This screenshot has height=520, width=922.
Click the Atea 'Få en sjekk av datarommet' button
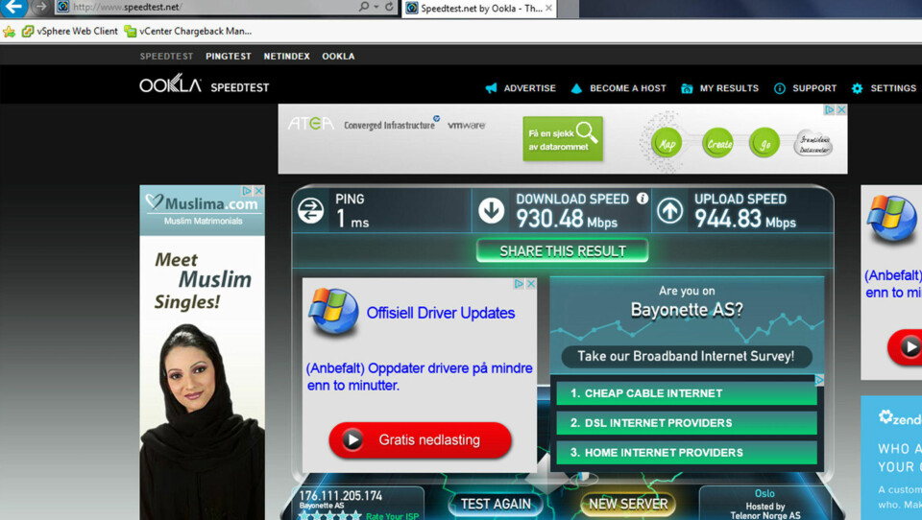(563, 139)
